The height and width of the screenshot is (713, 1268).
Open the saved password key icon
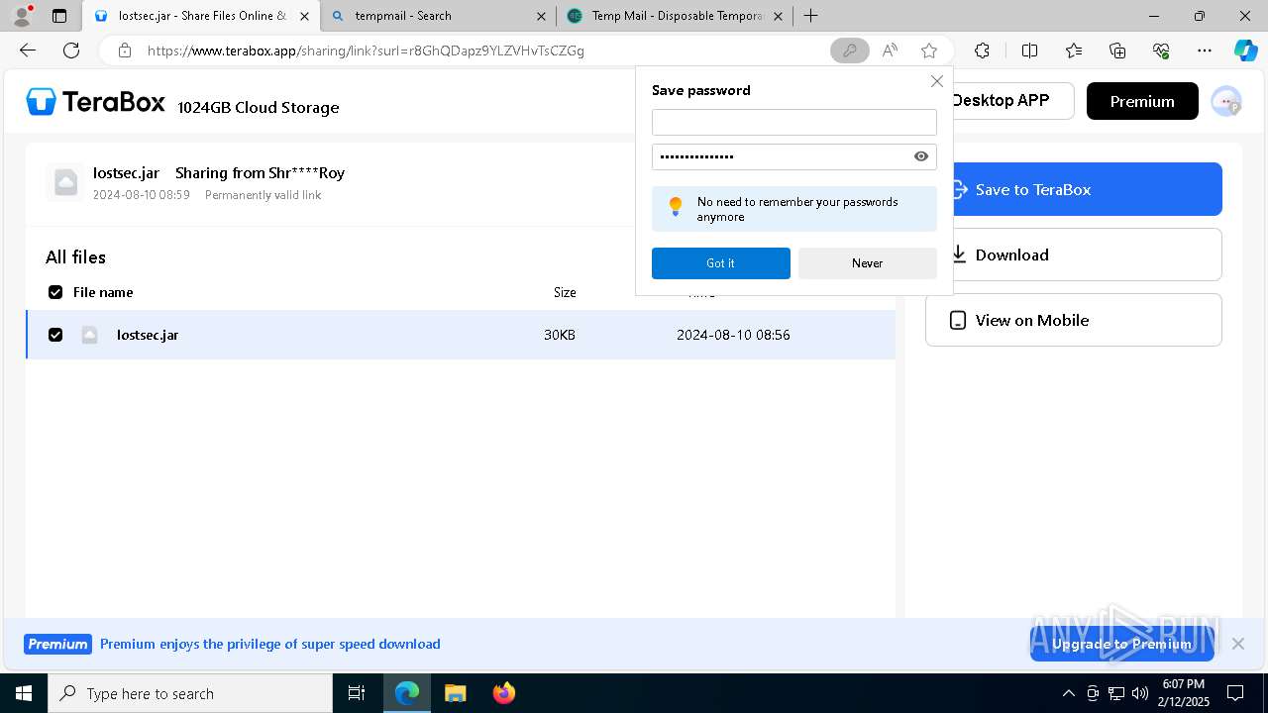849,51
